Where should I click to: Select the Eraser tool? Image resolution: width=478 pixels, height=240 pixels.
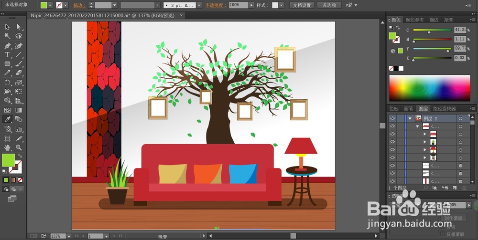pyautogui.click(x=19, y=73)
